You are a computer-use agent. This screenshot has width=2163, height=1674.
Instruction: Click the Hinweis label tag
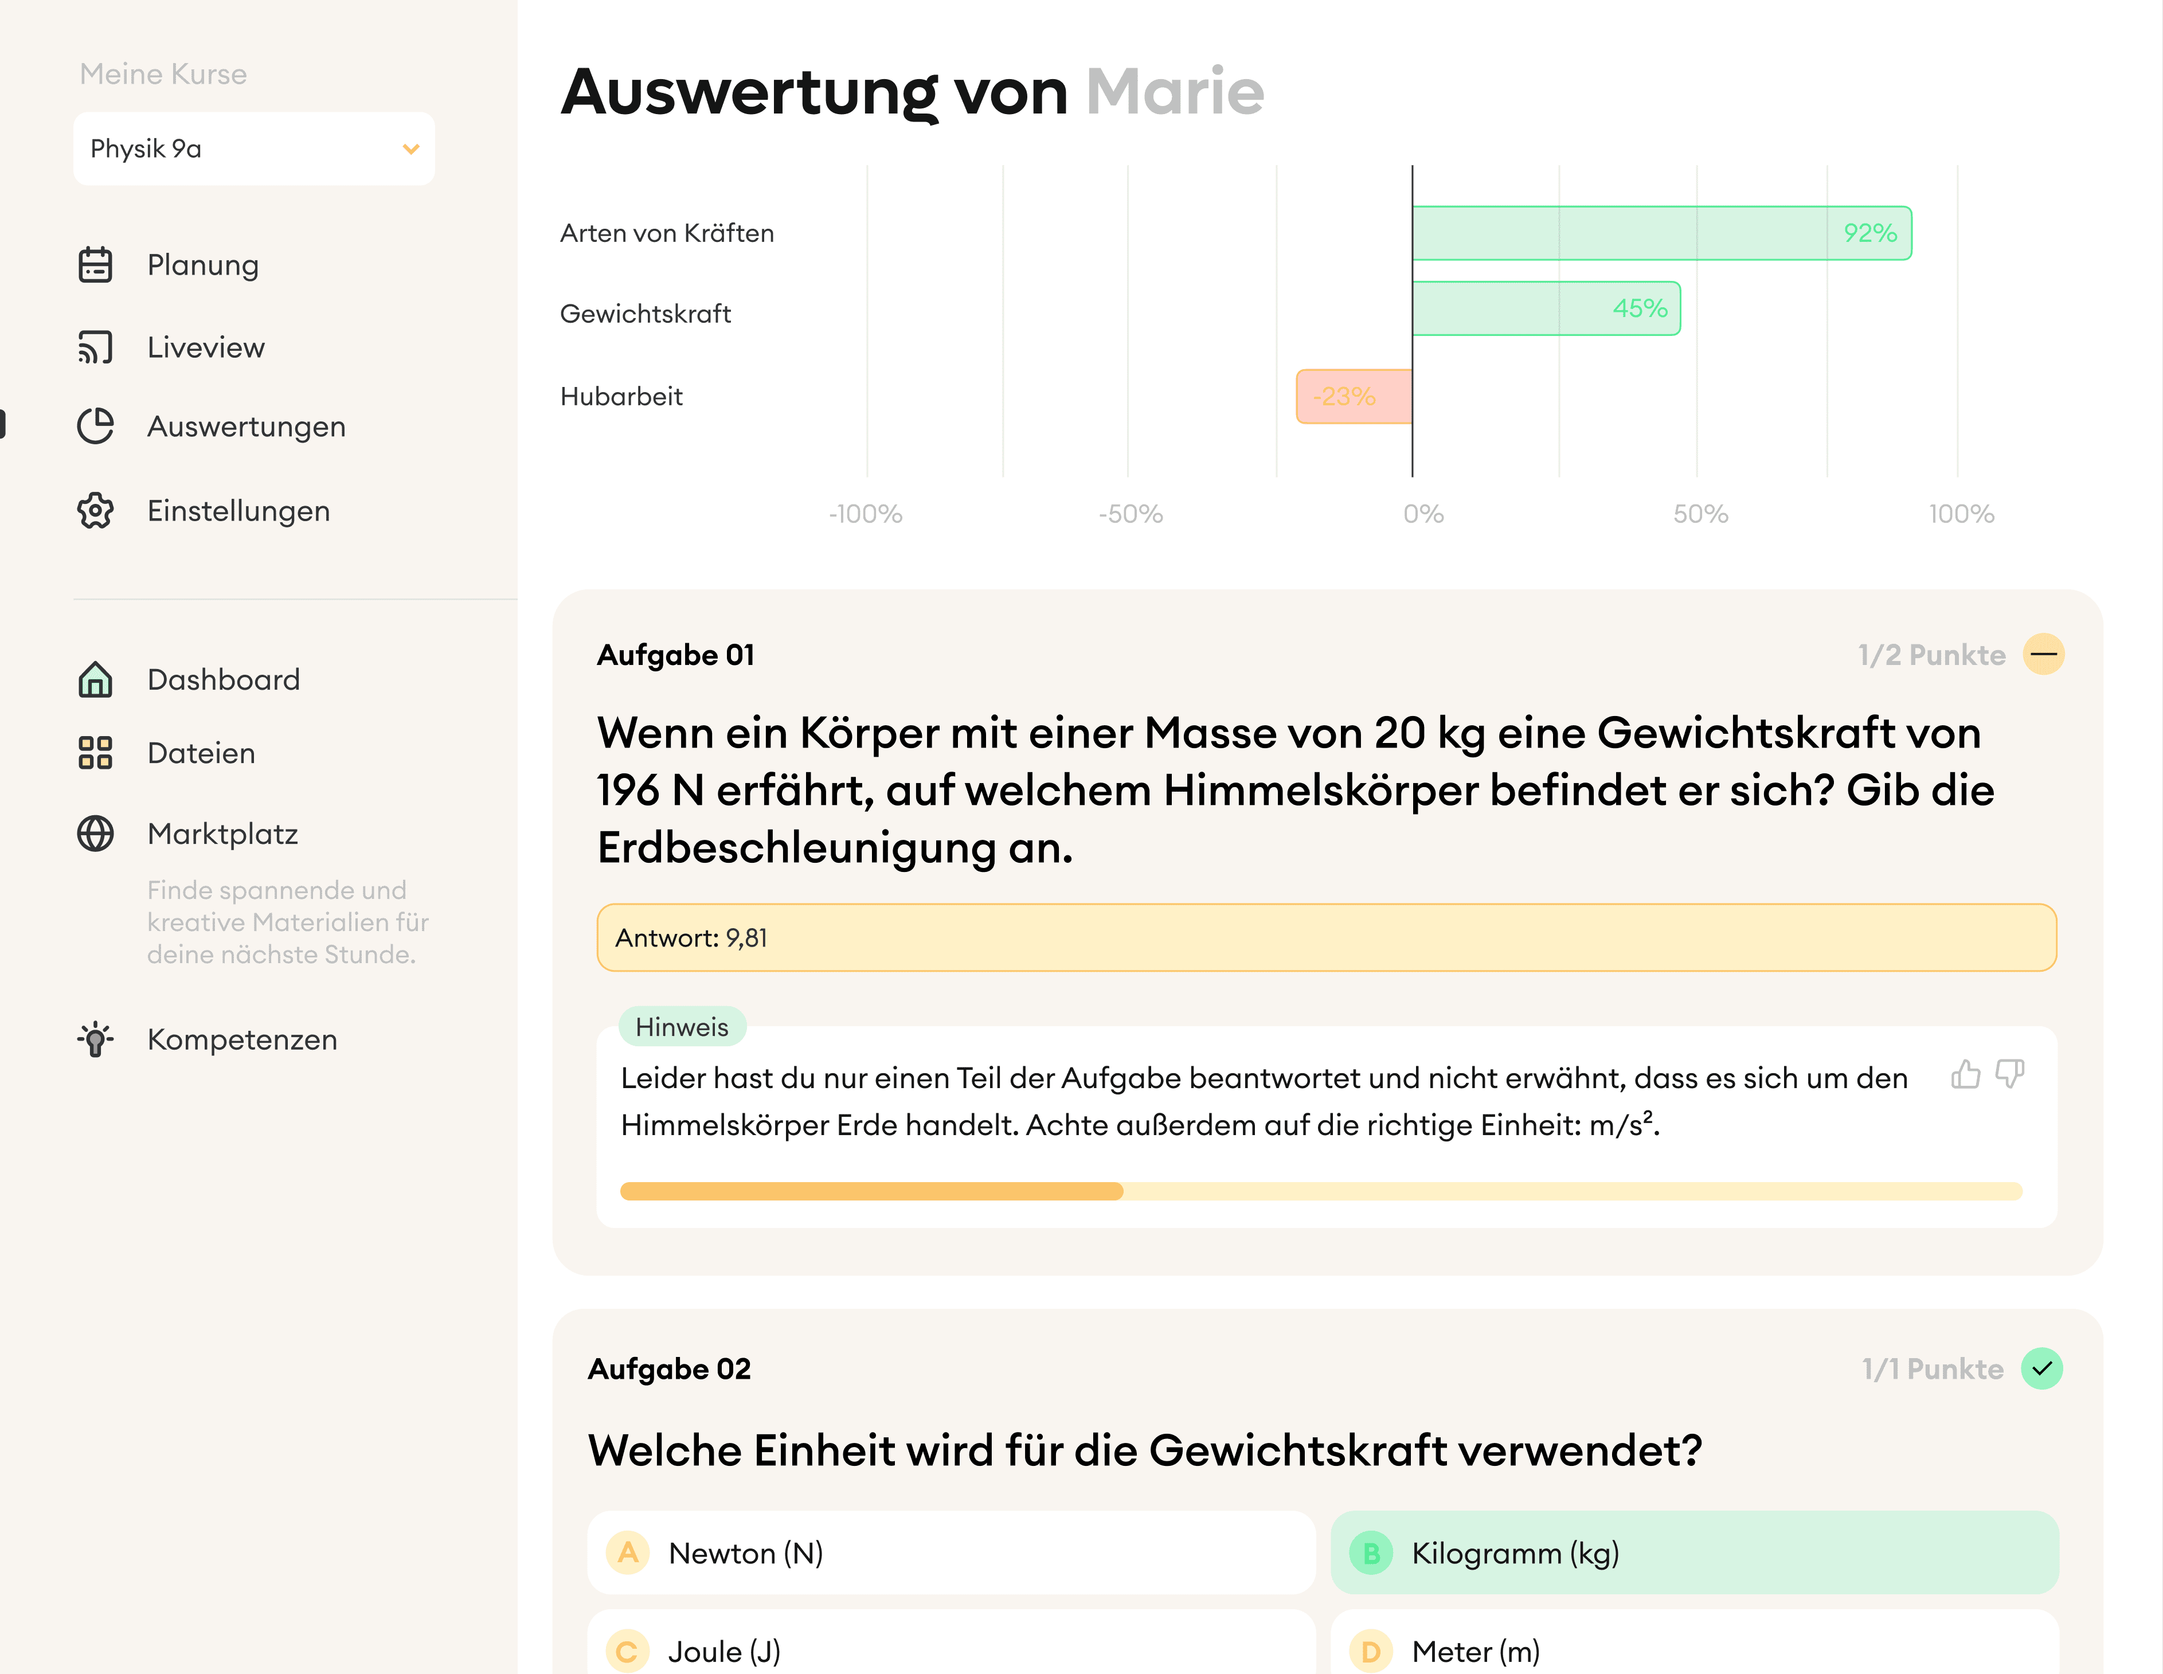[682, 1027]
